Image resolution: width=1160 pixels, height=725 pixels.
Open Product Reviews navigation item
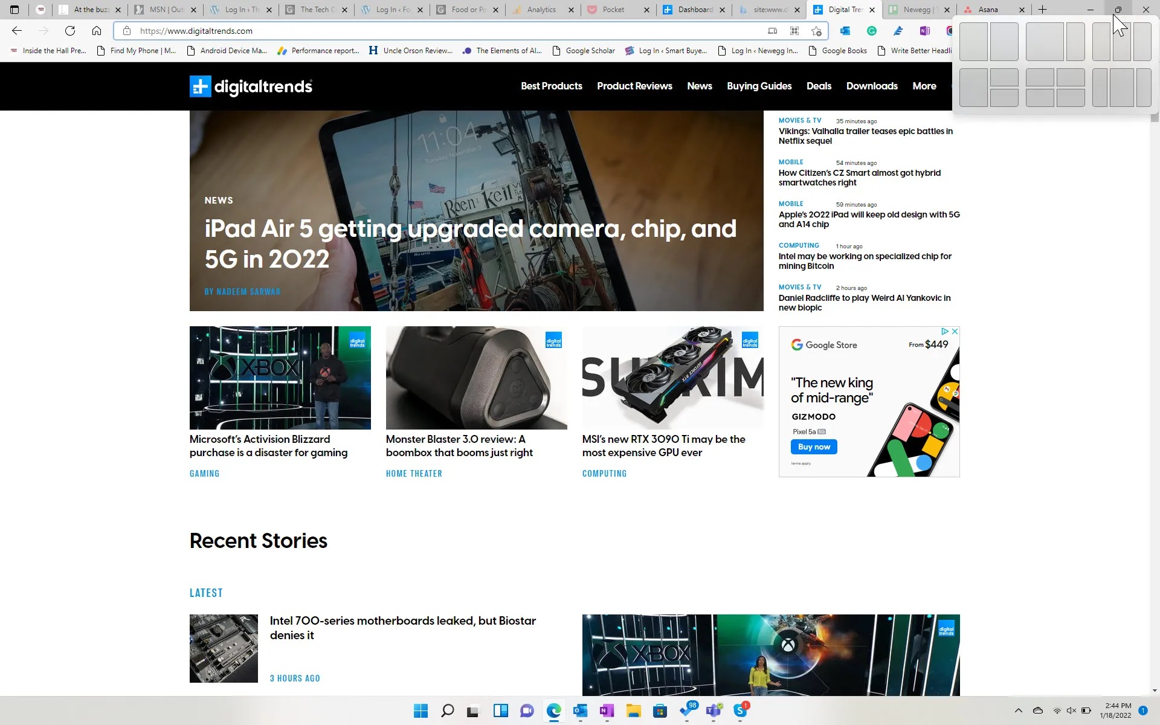634,86
